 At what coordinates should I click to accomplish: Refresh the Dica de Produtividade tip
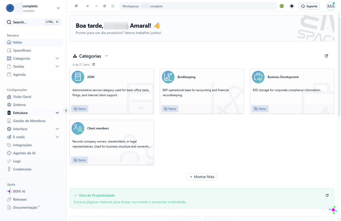click(x=327, y=195)
